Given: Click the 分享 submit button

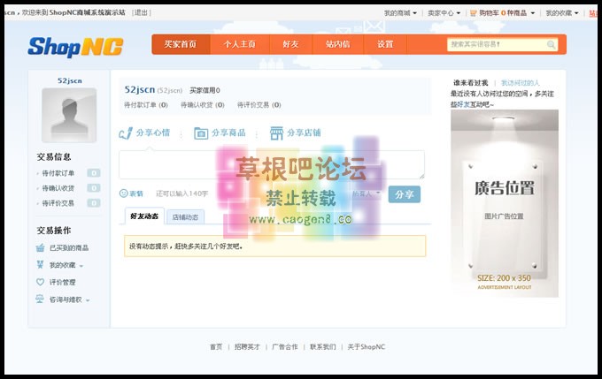Looking at the screenshot, I should [404, 194].
